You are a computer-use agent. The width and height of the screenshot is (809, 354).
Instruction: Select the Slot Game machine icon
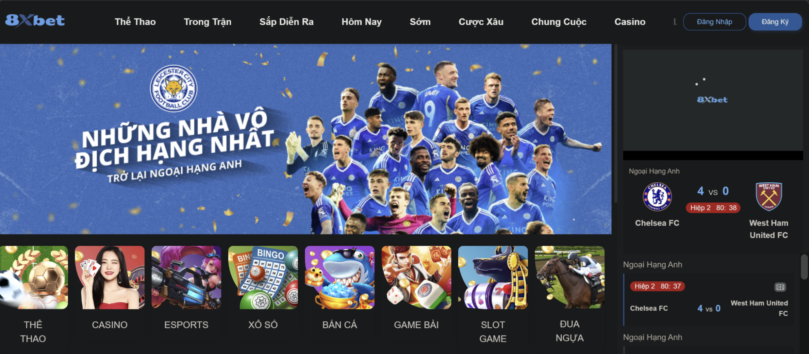click(493, 277)
